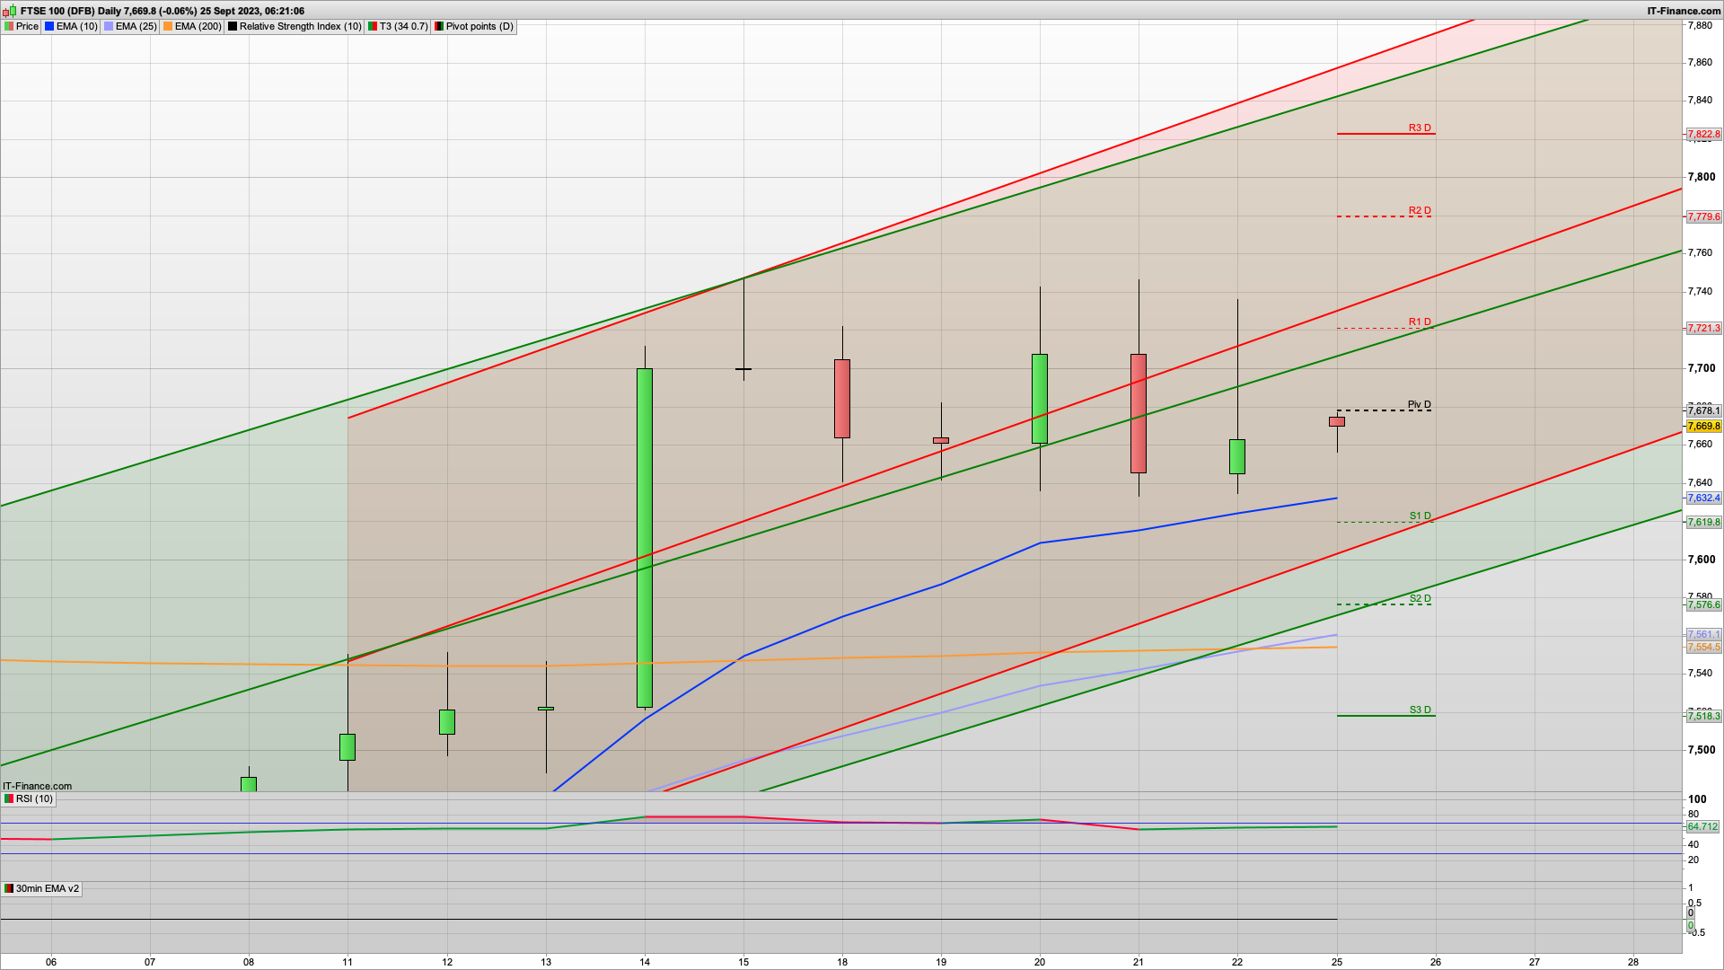Screen dimensions: 1724x970
Task: Open the Pivot points (D) legend item
Action: (x=474, y=26)
